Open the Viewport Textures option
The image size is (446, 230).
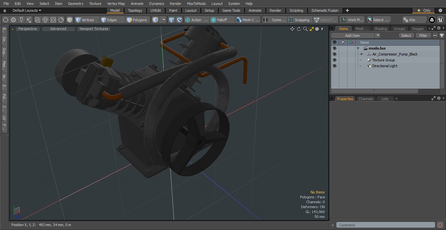(94, 29)
